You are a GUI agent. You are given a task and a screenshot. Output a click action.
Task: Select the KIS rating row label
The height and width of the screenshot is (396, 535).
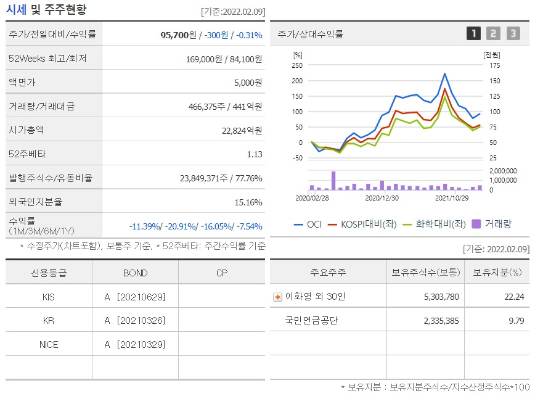[49, 297]
